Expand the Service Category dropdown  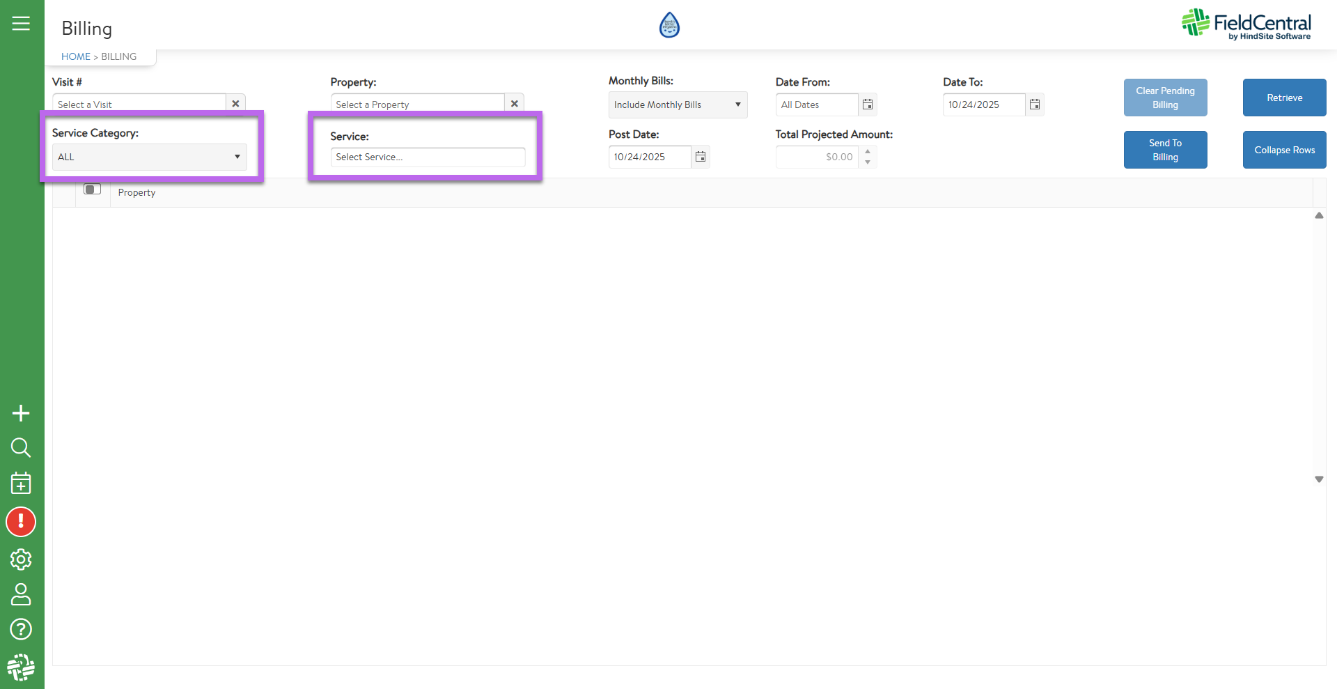tap(149, 157)
